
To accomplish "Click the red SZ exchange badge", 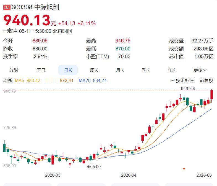I will (7, 7).
